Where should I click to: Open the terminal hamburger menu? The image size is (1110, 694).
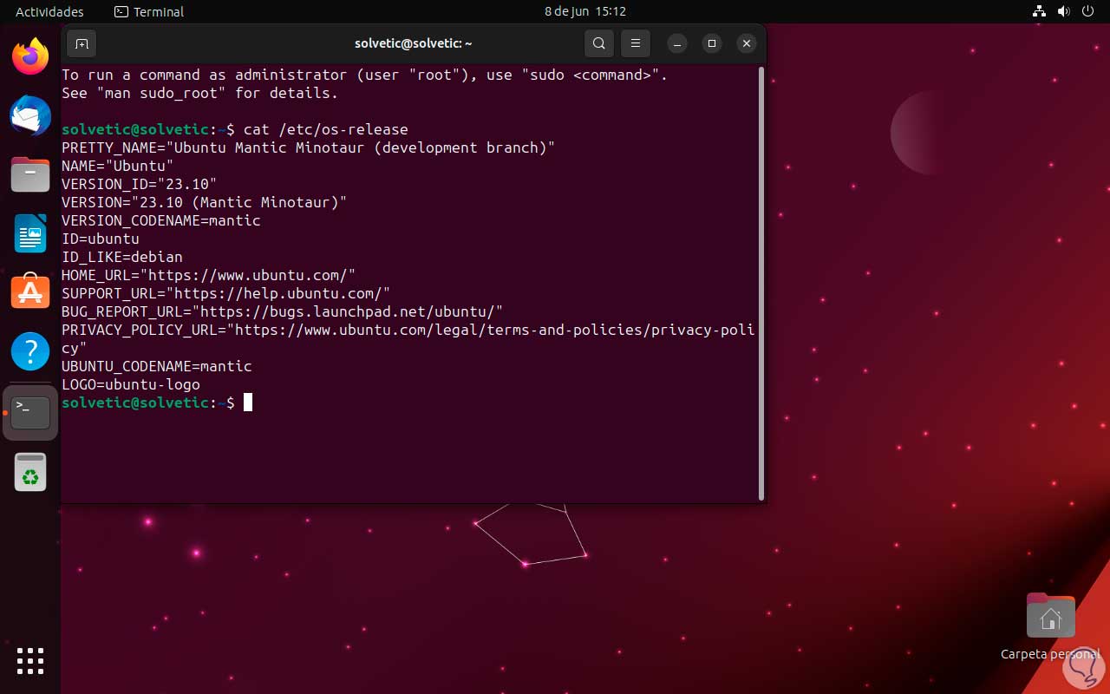pyautogui.click(x=636, y=43)
